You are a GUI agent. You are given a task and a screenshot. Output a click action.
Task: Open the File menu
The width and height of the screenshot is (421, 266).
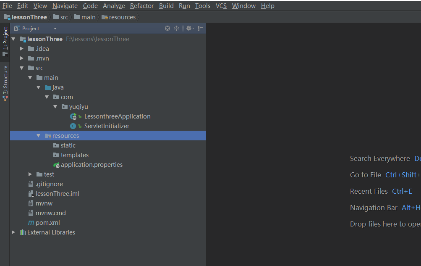7,5
